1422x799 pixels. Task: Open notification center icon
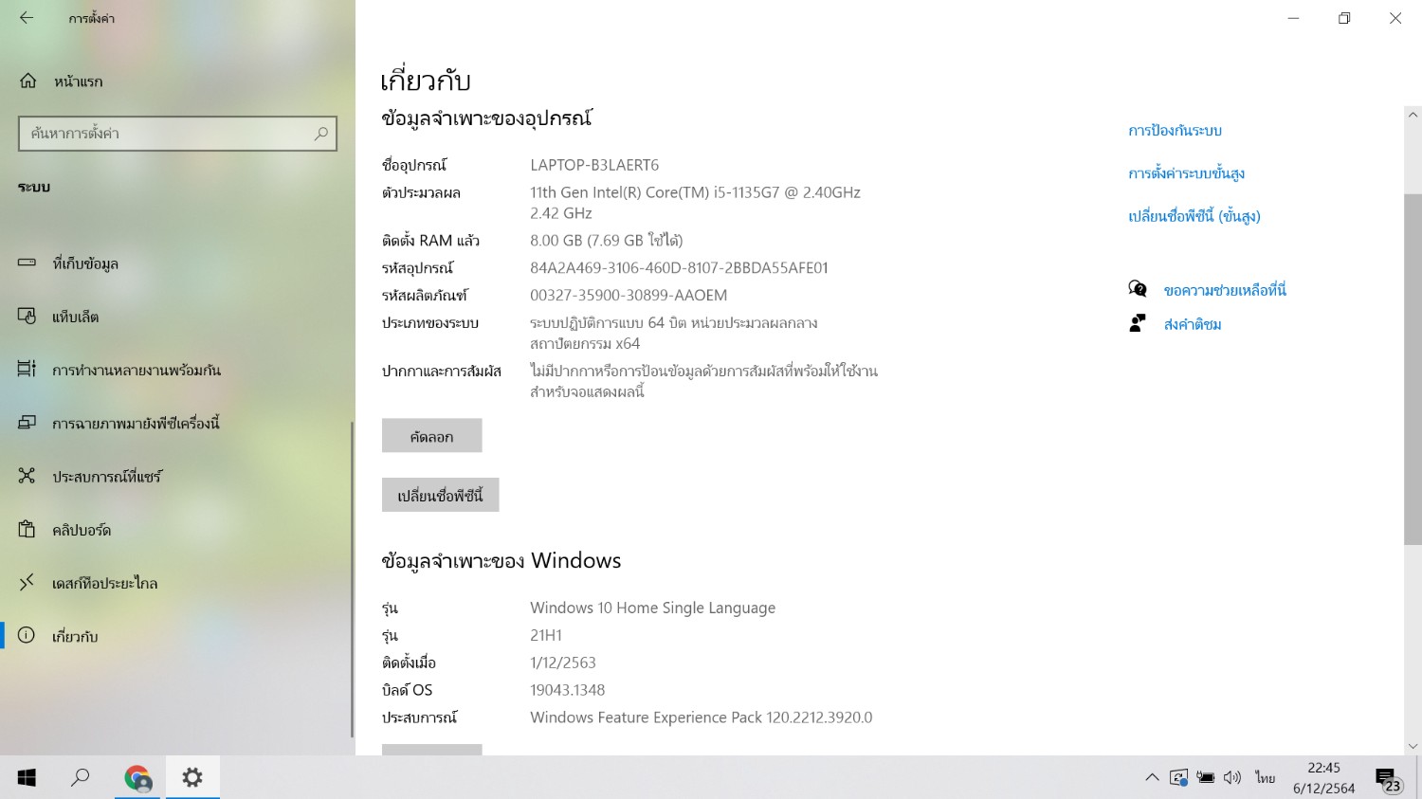[1388, 779]
